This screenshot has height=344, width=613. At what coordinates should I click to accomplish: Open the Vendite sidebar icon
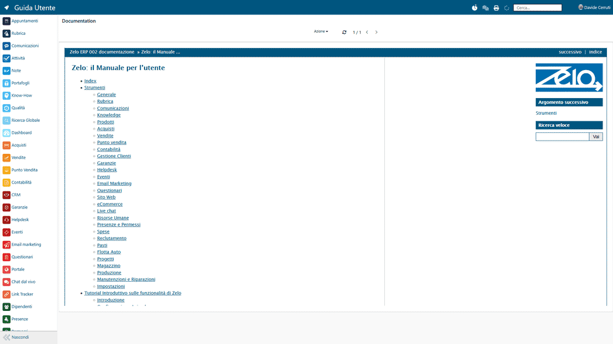(x=6, y=158)
